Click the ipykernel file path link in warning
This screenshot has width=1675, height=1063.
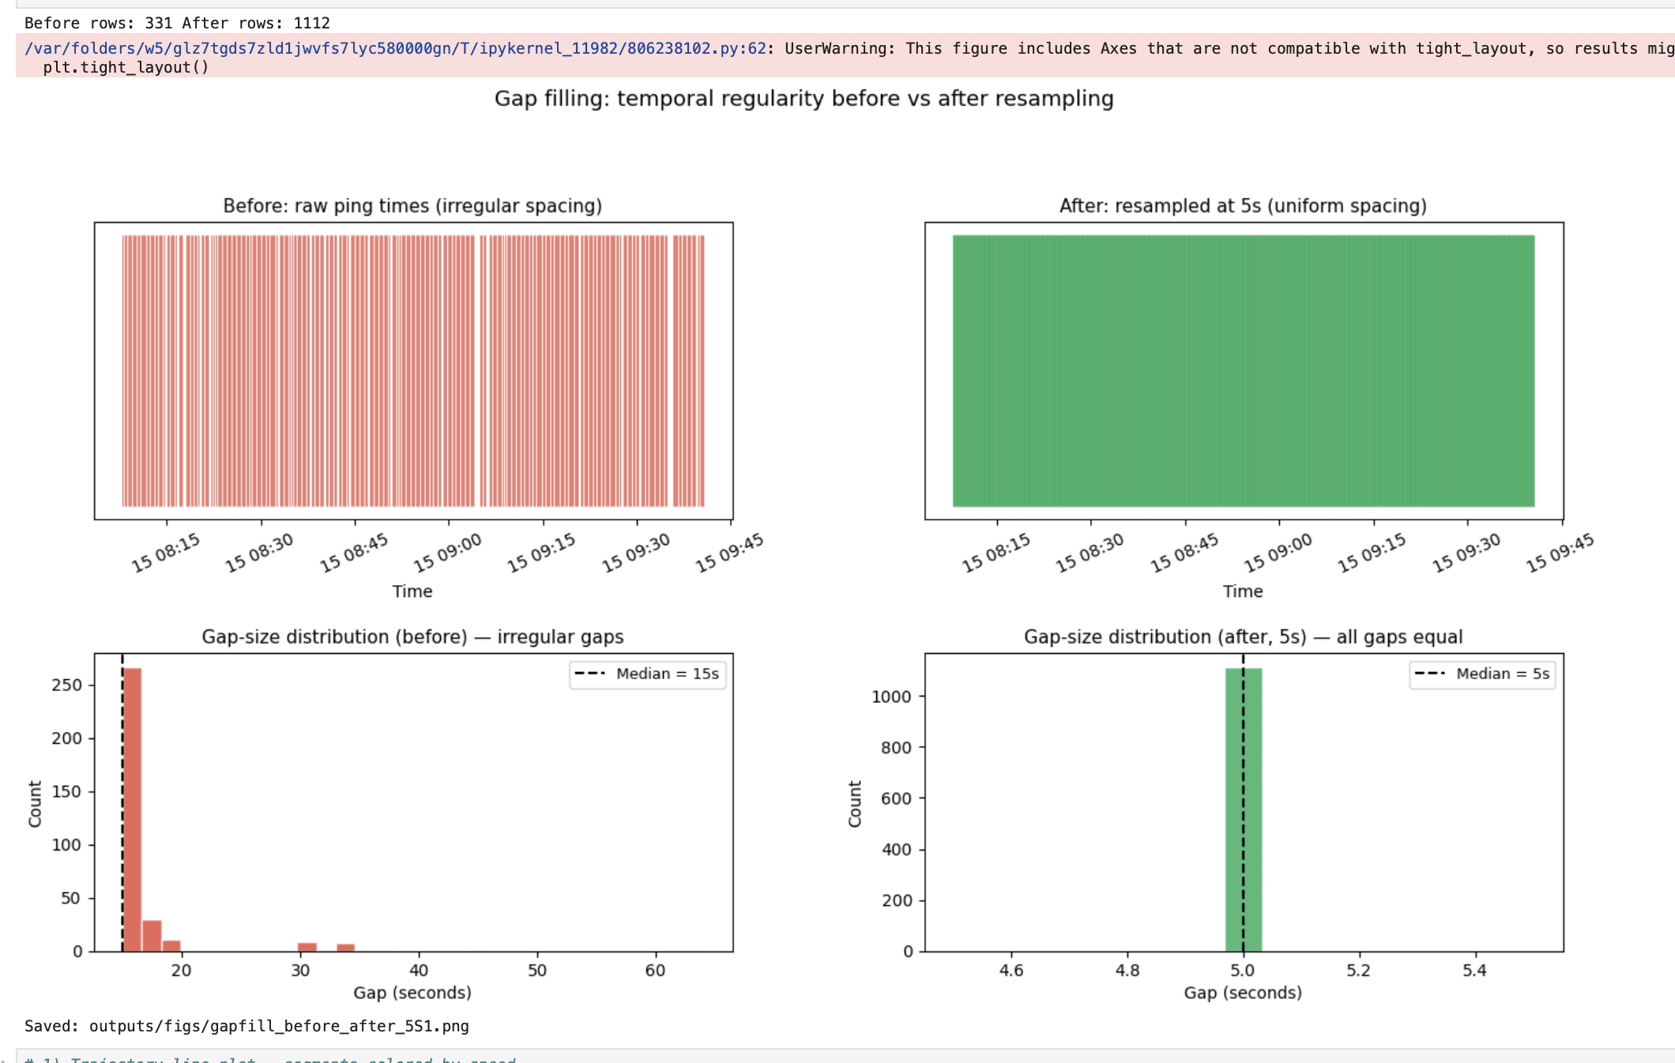tap(395, 48)
